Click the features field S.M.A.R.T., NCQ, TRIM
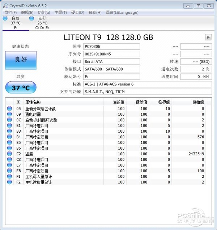The height and width of the screenshot is (230, 217). pyautogui.click(x=148, y=92)
